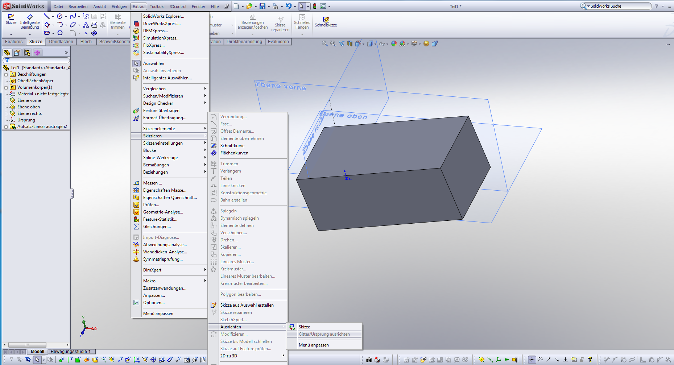674x365 pixels.
Task: Click the undo icon
Action: 288,6
